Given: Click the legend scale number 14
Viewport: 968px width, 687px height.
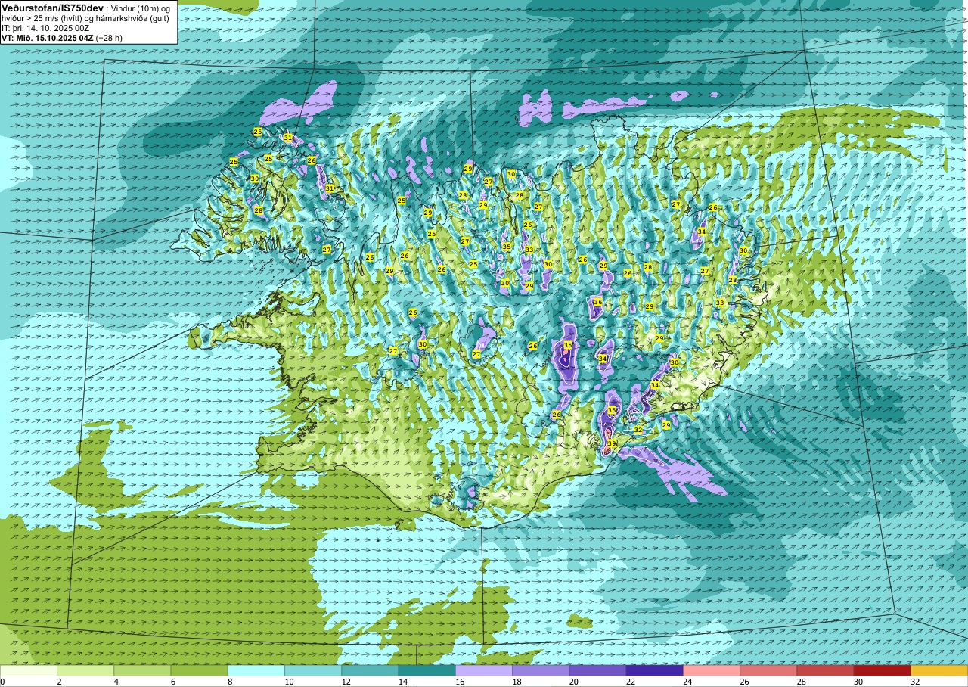Looking at the screenshot, I should (x=402, y=682).
